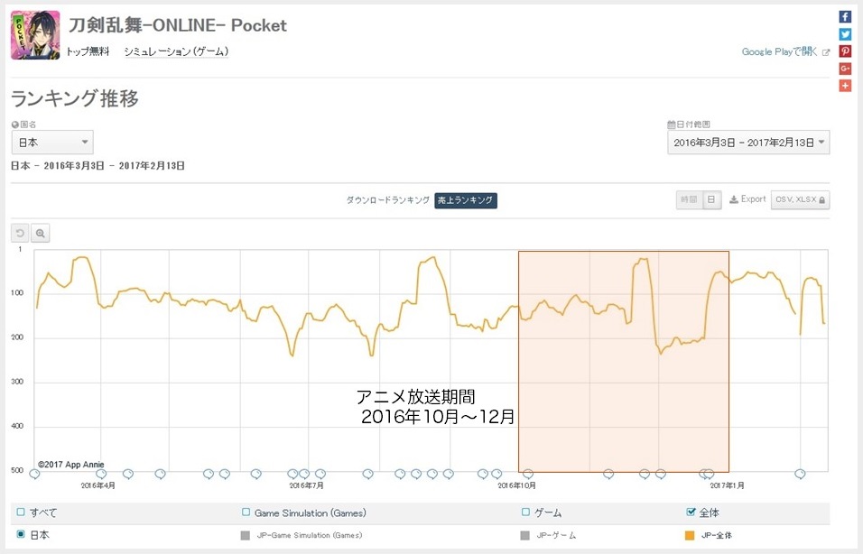Switch chart to daily 日 view

(711, 199)
